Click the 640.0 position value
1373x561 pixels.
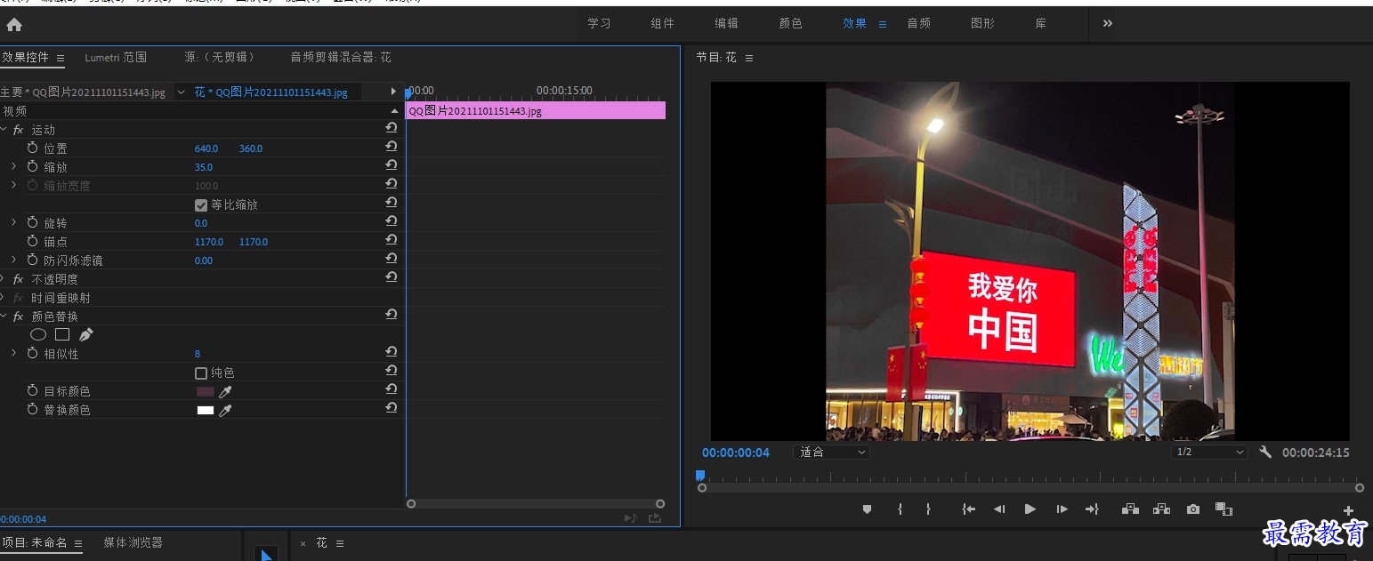tap(206, 148)
